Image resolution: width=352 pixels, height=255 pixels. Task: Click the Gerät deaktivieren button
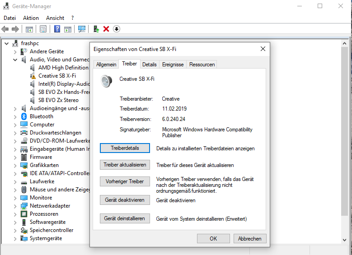(125, 200)
